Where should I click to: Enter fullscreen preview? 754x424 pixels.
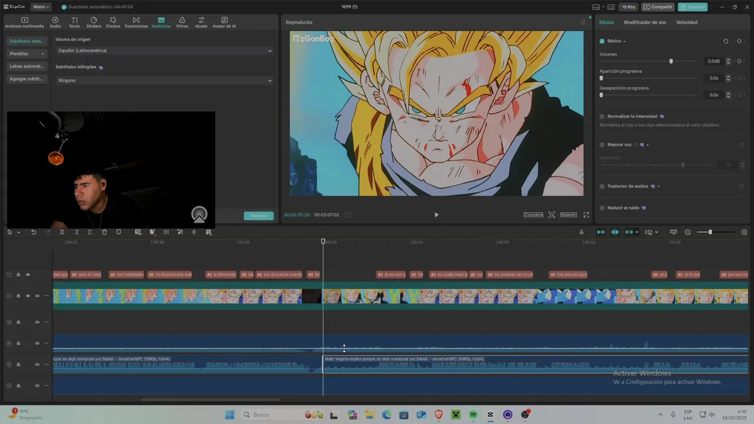pyautogui.click(x=586, y=215)
